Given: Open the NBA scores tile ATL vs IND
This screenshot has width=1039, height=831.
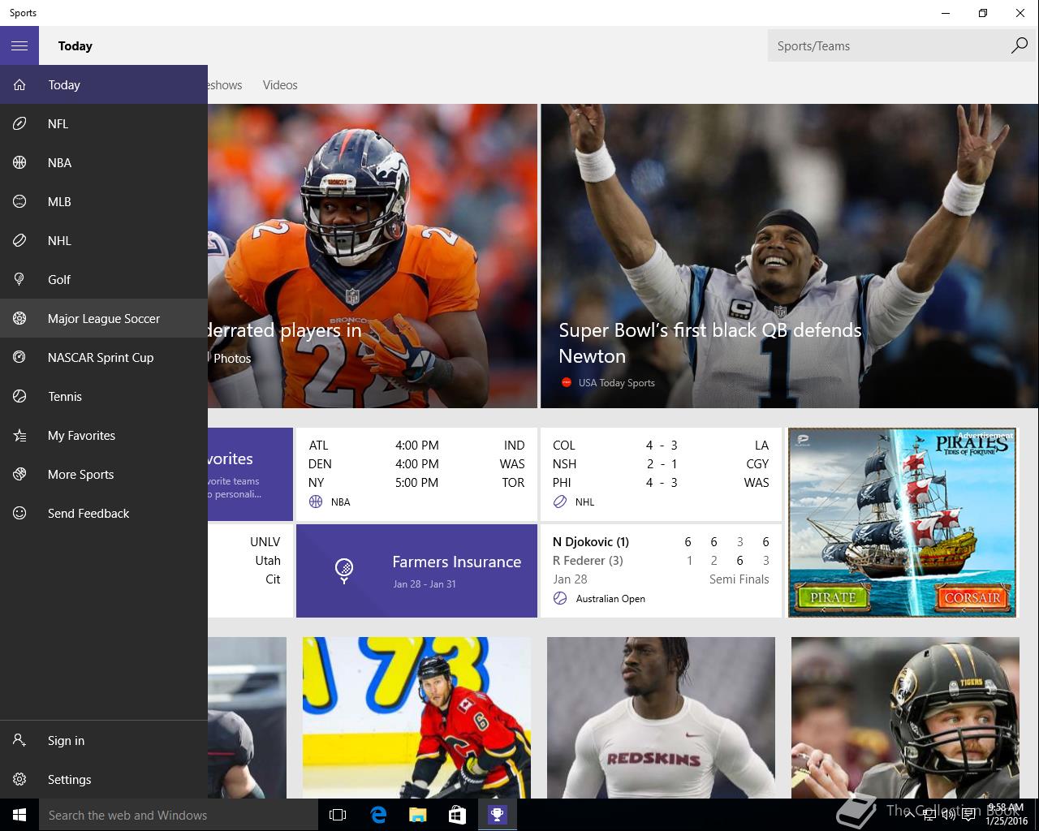Looking at the screenshot, I should [x=416, y=474].
